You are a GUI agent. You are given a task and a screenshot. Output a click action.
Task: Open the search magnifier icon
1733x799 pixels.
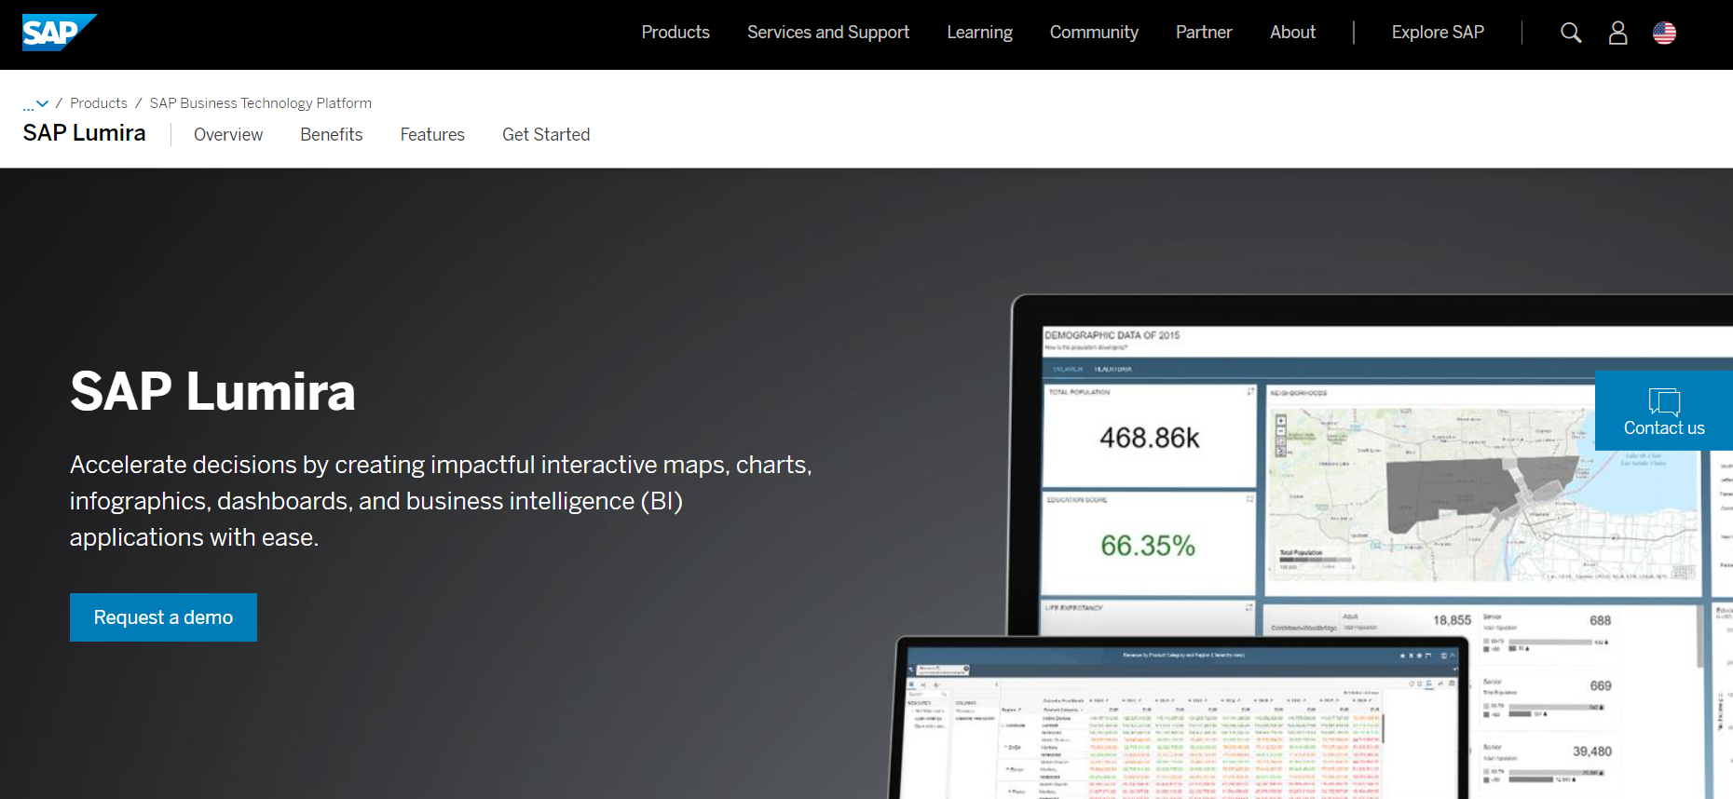(x=1571, y=33)
